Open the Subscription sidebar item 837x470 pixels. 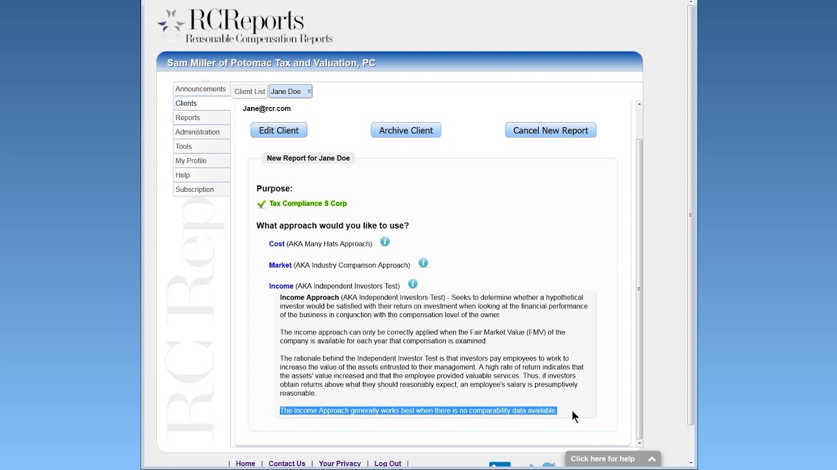pos(201,189)
